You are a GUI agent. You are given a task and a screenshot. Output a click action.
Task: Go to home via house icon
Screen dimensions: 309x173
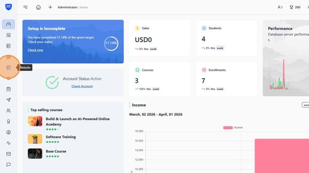pos(39,7)
